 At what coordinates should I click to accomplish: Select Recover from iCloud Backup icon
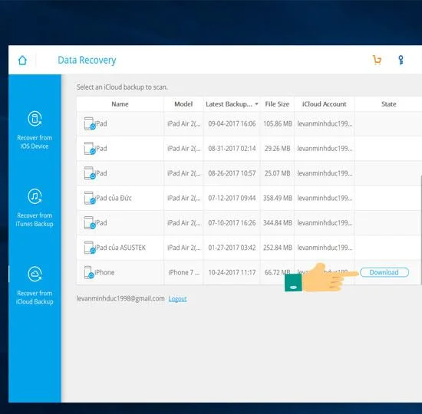[35, 274]
